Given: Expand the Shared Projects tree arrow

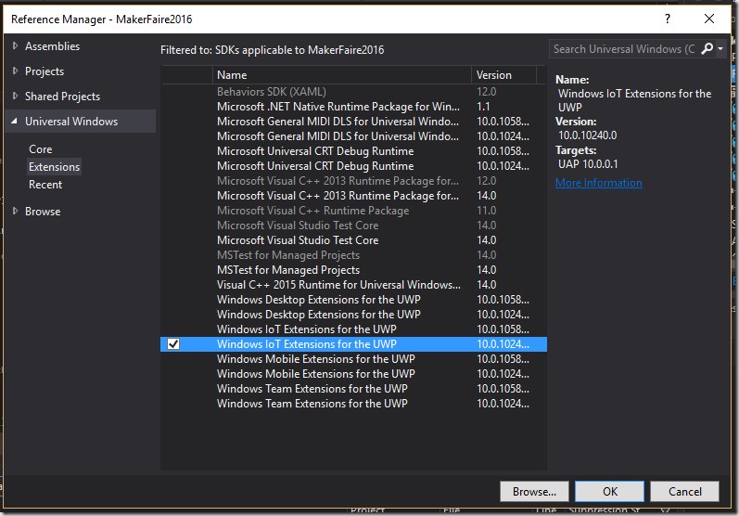Looking at the screenshot, I should click(15, 96).
